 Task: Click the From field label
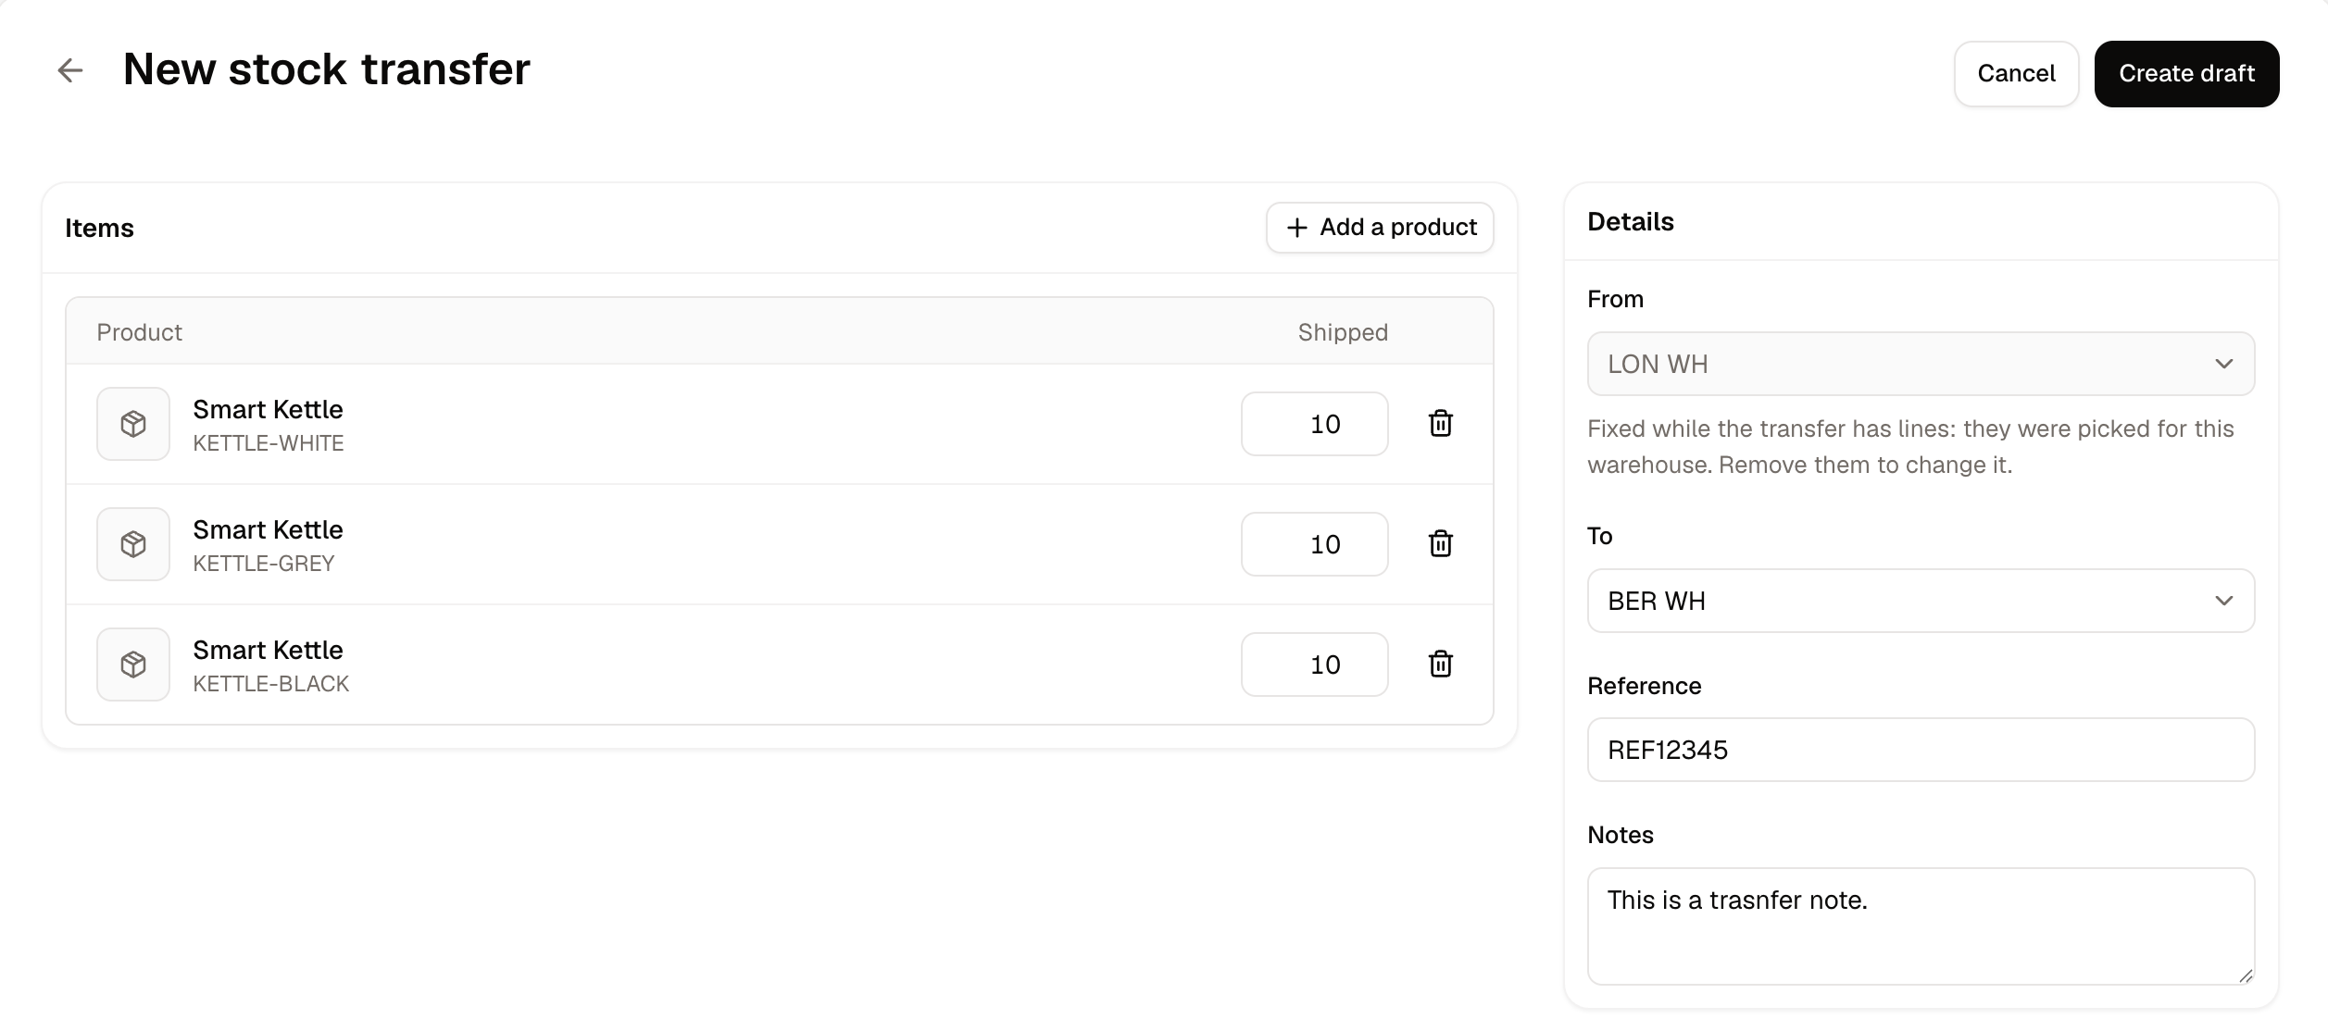[1616, 299]
